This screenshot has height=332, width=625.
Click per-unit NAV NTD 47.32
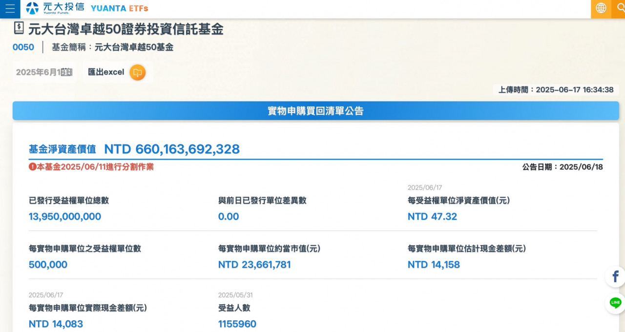[432, 217]
